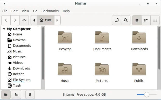The height and width of the screenshot is (100, 161).
Task: Click the status text showing free space
Action: [x=84, y=94]
